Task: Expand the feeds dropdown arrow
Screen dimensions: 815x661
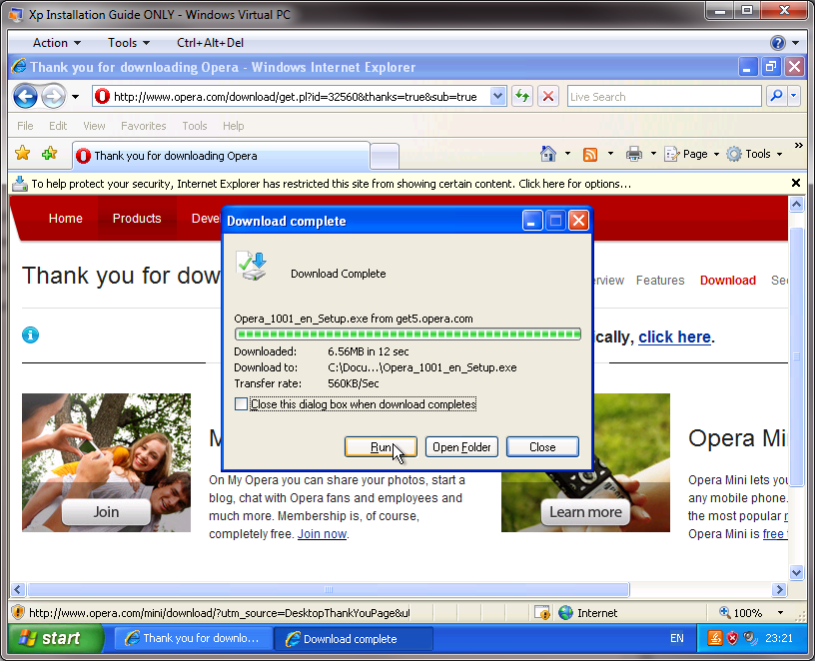Action: click(x=610, y=154)
